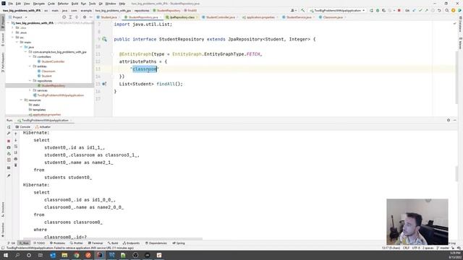Open the Problems tool window button
Screen dimensions: 463x260
pyautogui.click(x=57, y=243)
